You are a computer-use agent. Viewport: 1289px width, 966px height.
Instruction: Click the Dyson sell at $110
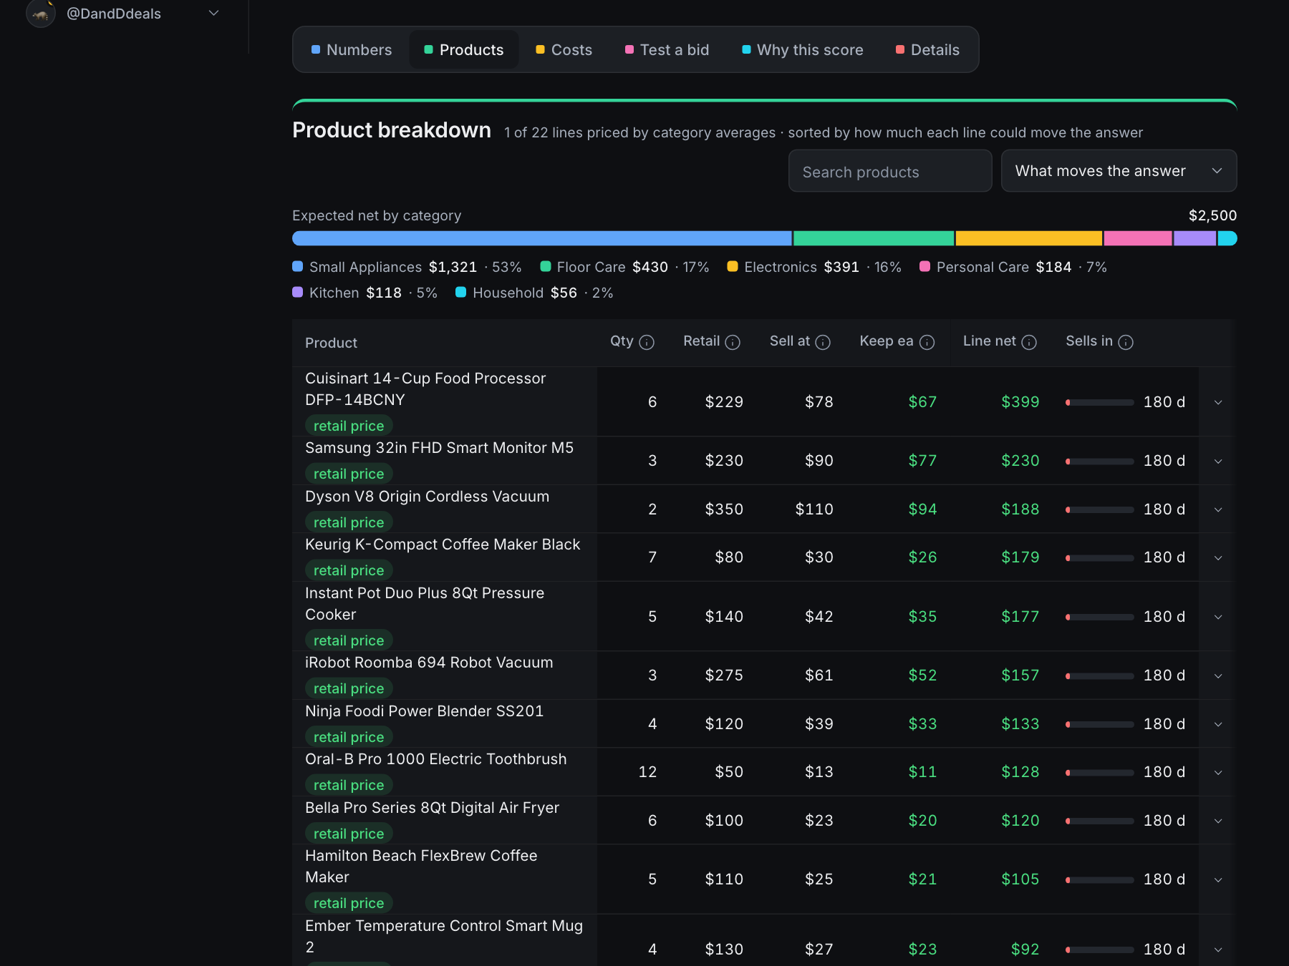coord(814,509)
